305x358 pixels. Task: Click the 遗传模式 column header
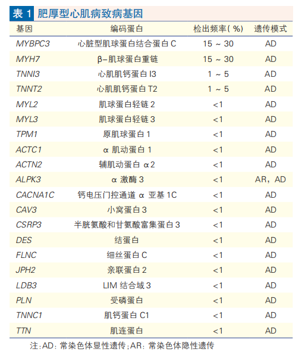tap(271, 29)
